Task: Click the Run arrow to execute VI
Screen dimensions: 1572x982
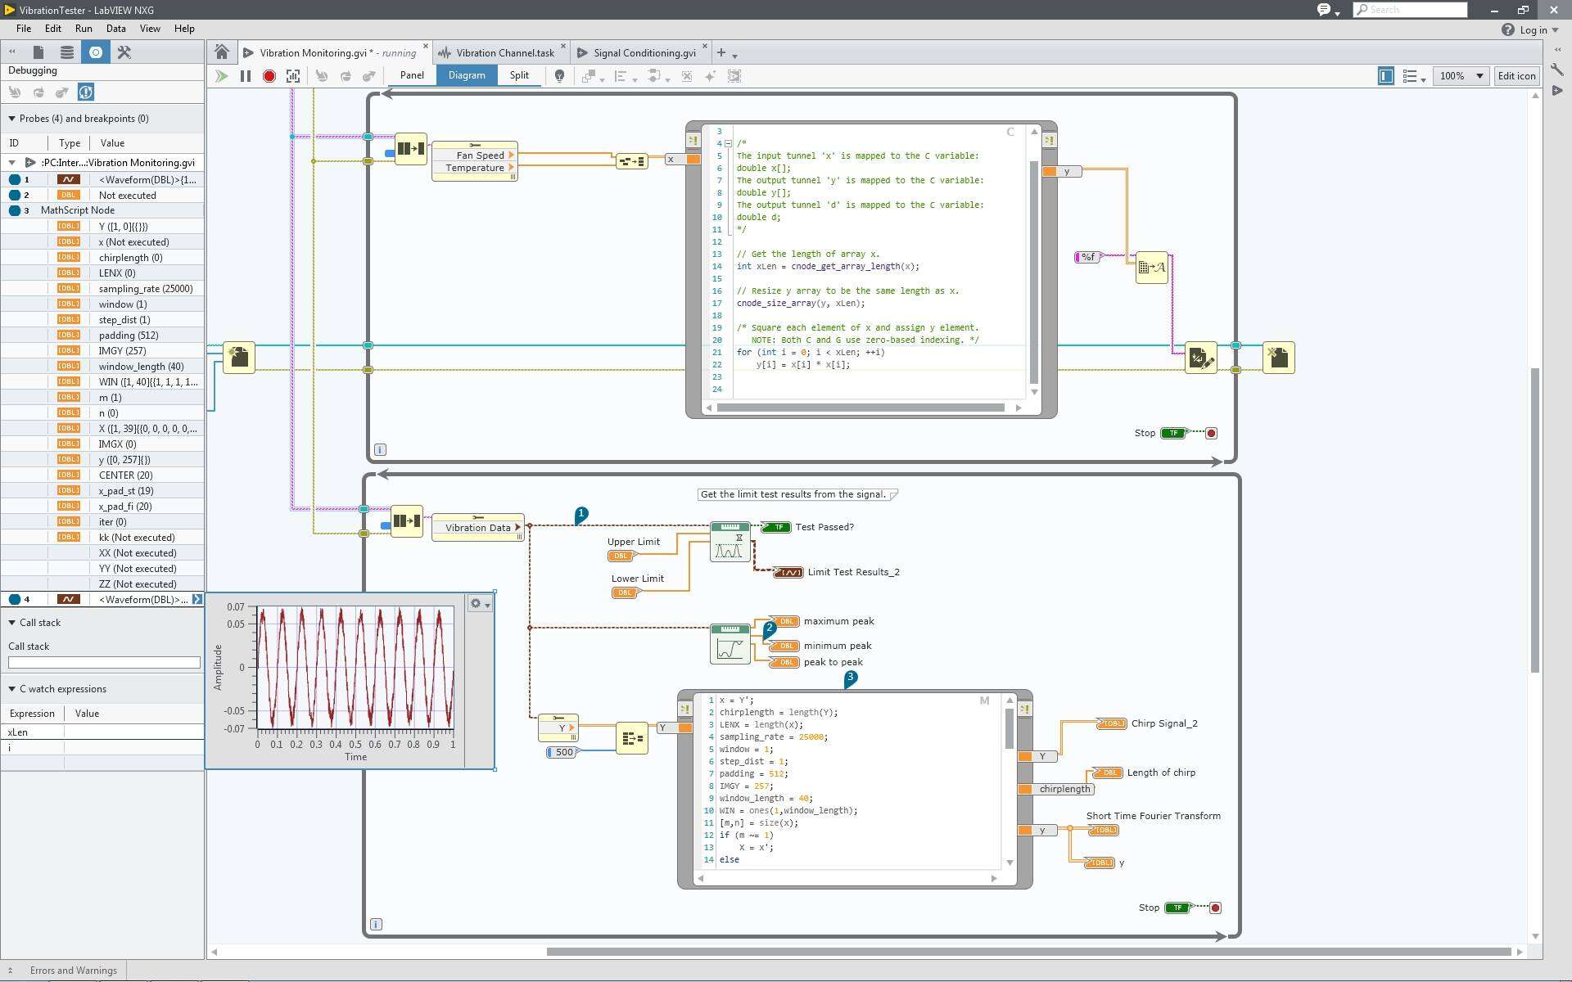Action: (222, 74)
